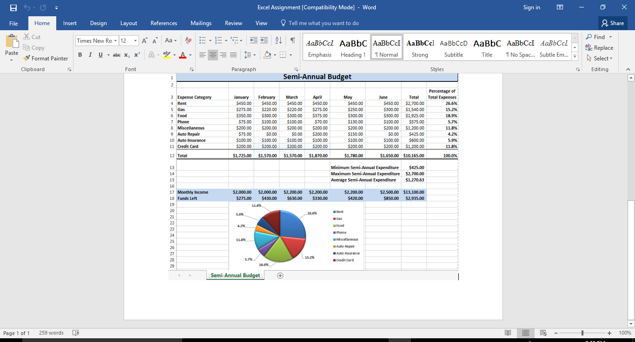Expand the Paste options arrow
Image resolution: width=635 pixels, height=342 pixels.
(x=12, y=59)
